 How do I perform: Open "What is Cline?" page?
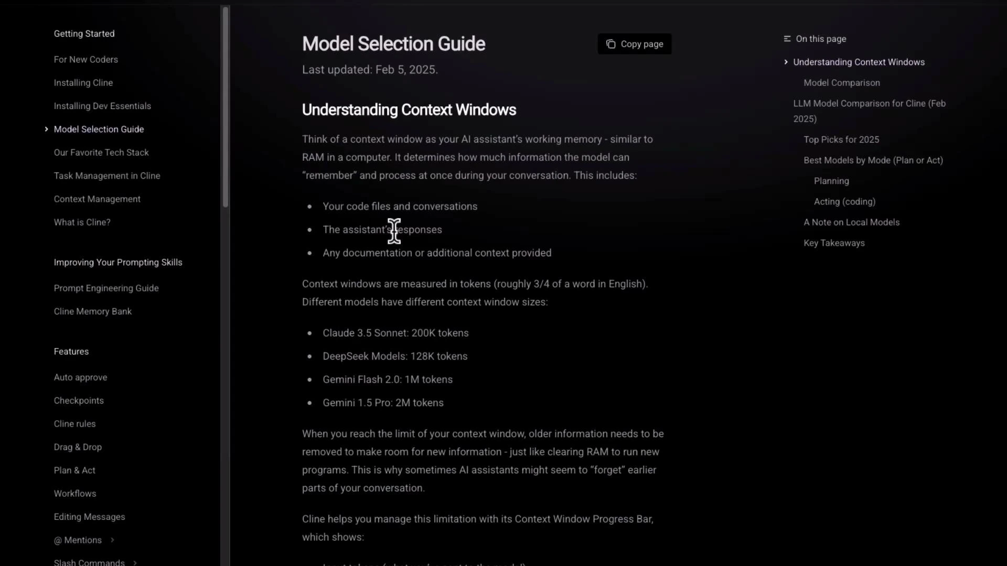pos(82,222)
